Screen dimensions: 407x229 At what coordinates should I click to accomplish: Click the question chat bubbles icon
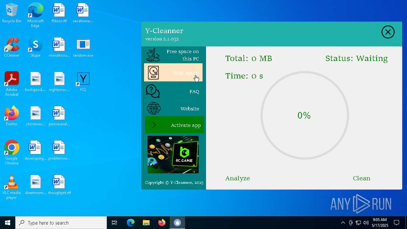[x=153, y=91]
